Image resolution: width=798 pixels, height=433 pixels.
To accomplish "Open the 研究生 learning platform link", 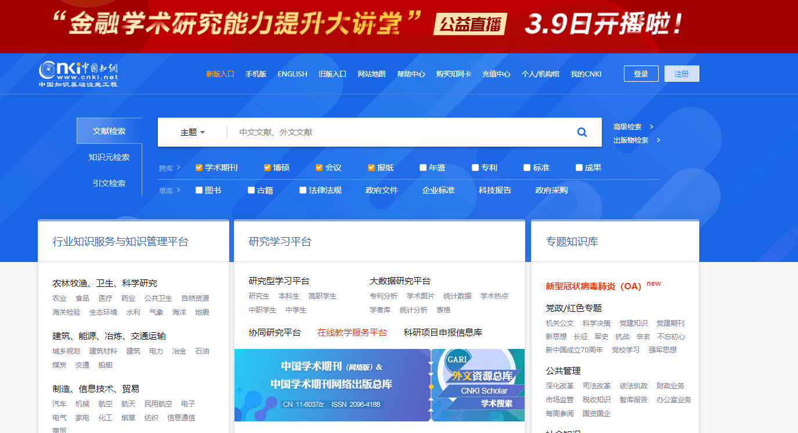I will pyautogui.click(x=259, y=296).
